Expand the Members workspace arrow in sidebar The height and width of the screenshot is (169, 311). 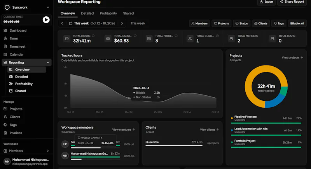pyautogui.click(x=48, y=151)
